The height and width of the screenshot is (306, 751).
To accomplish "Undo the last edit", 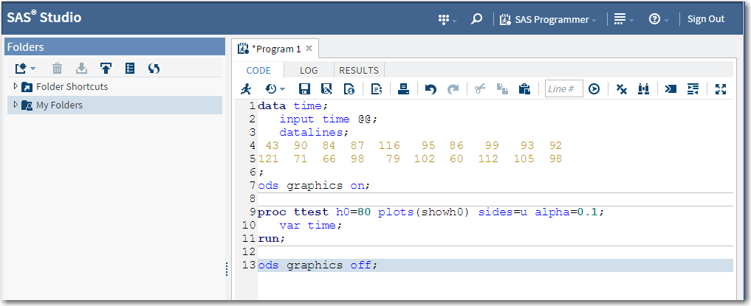I will 431,89.
